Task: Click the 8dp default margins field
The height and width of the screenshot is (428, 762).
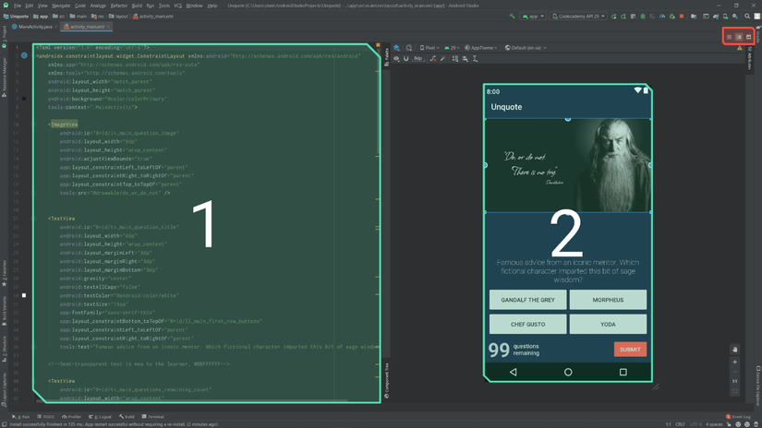Action: coord(417,59)
